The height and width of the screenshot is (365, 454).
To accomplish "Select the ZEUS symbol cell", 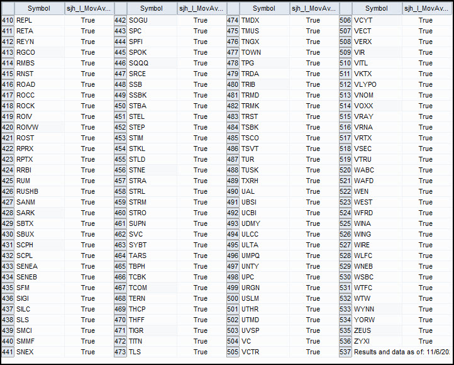I will coord(377,330).
